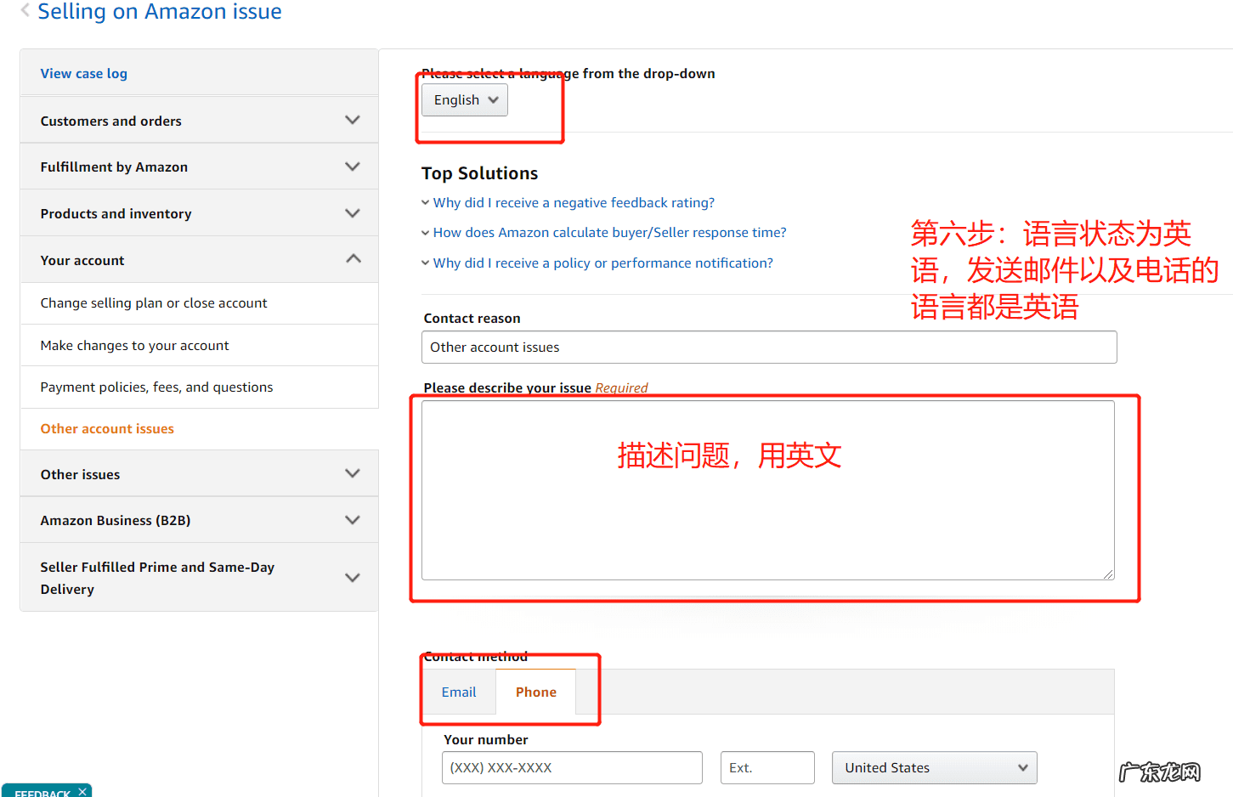Expand the Fulfillment by Amazon section

point(353,167)
